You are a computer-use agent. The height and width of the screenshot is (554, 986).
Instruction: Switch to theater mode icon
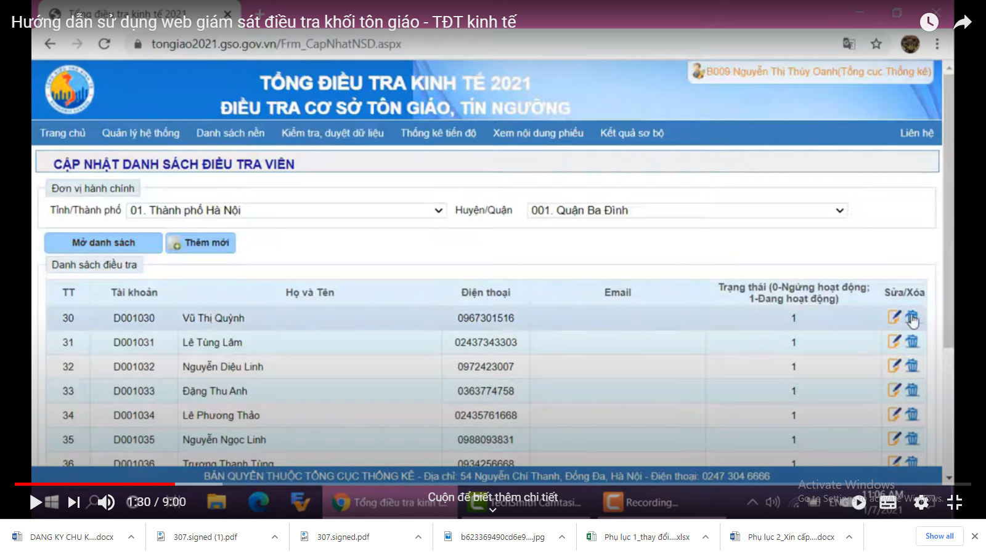888,502
